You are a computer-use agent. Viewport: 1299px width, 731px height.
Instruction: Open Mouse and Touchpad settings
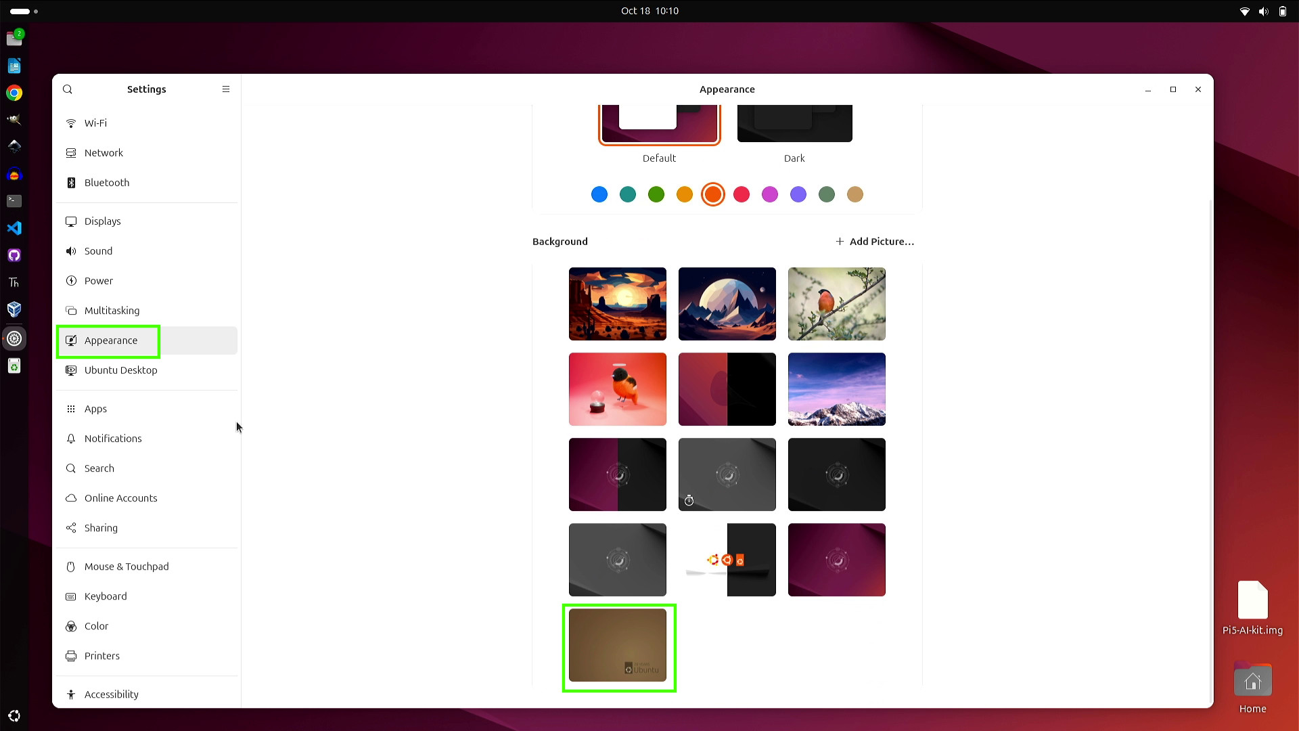126,566
